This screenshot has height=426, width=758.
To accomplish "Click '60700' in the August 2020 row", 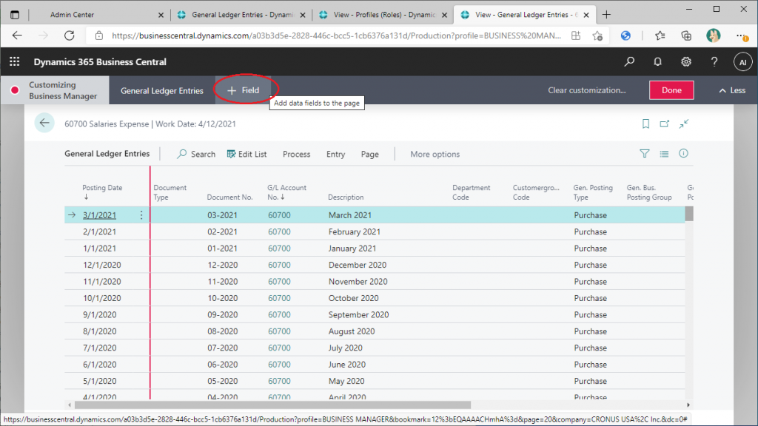I will pyautogui.click(x=279, y=331).
